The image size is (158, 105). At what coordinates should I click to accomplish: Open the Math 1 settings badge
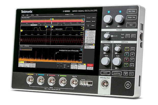pyautogui.click(x=33, y=65)
